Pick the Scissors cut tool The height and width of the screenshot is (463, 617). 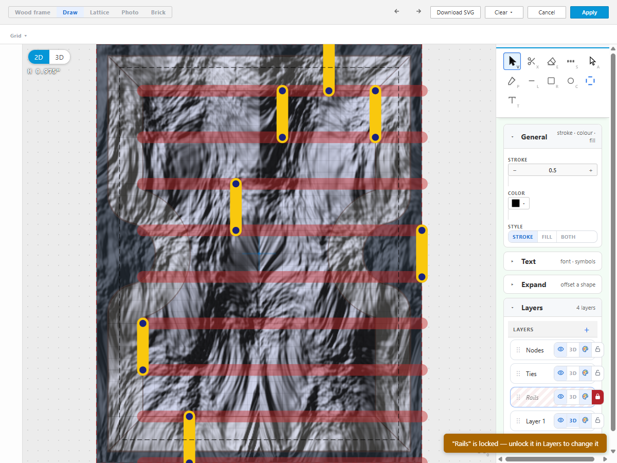pos(532,61)
